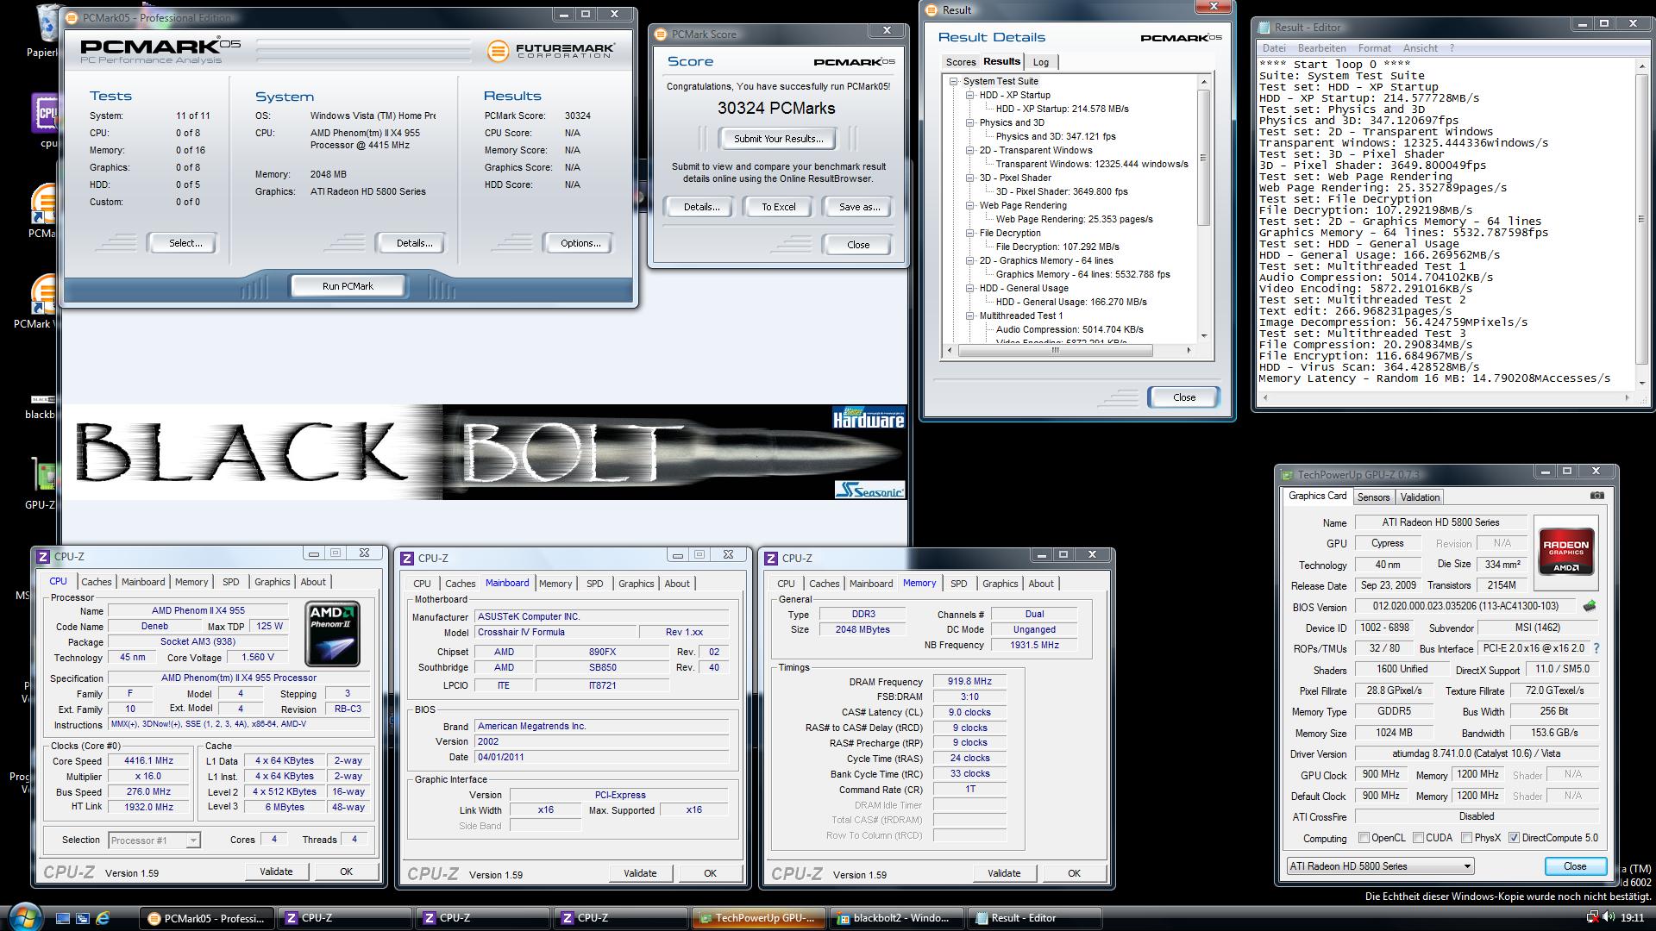Collapse the Web Page Rendering node

tap(970, 206)
